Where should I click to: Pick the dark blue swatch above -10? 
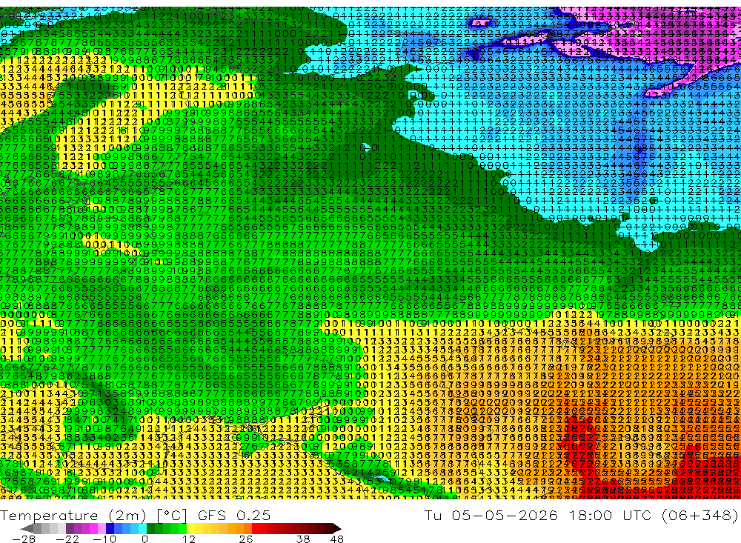[x=110, y=528]
